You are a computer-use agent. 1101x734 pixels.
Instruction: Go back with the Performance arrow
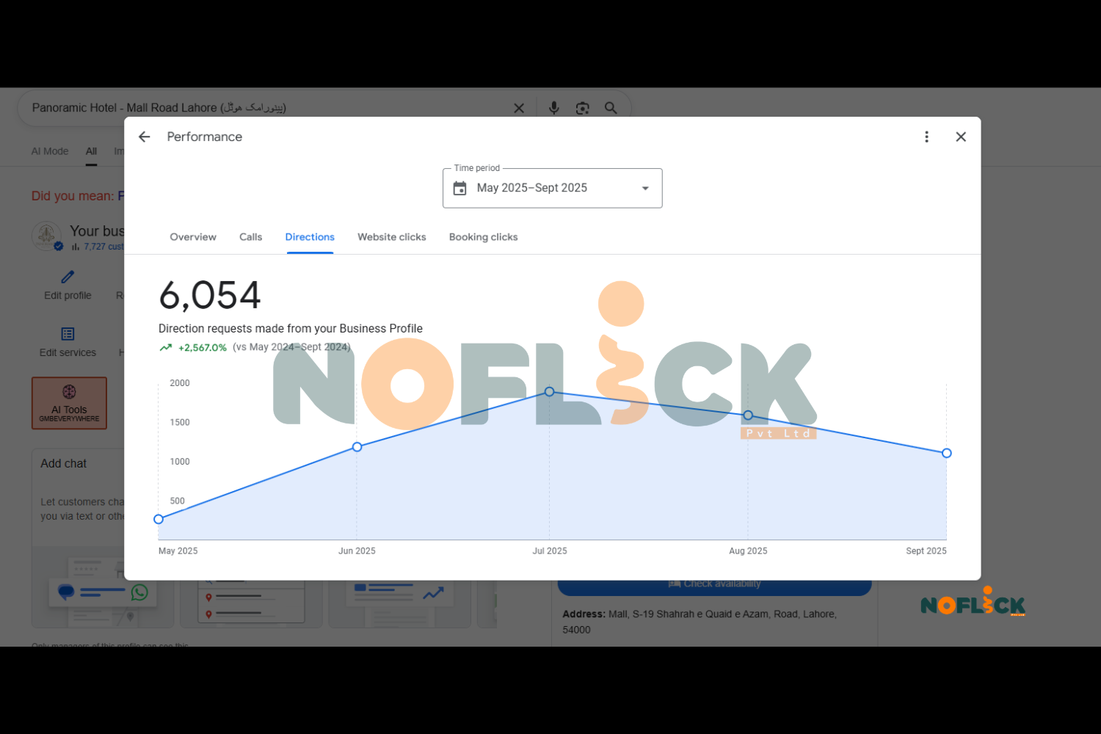145,137
